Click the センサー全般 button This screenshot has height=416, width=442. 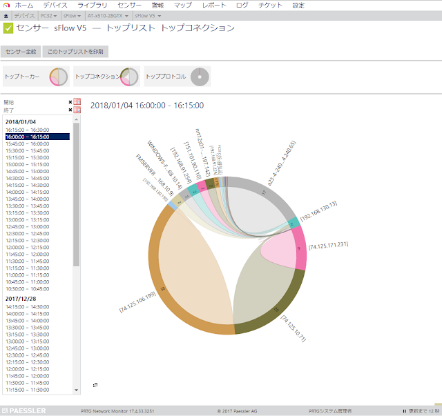pyautogui.click(x=21, y=52)
